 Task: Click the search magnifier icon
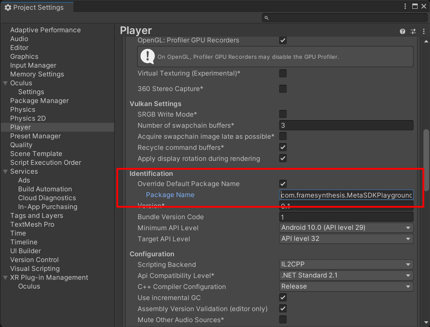pyautogui.click(x=266, y=18)
